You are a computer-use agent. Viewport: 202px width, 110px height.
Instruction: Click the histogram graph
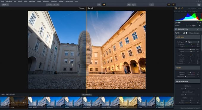pos(188,17)
